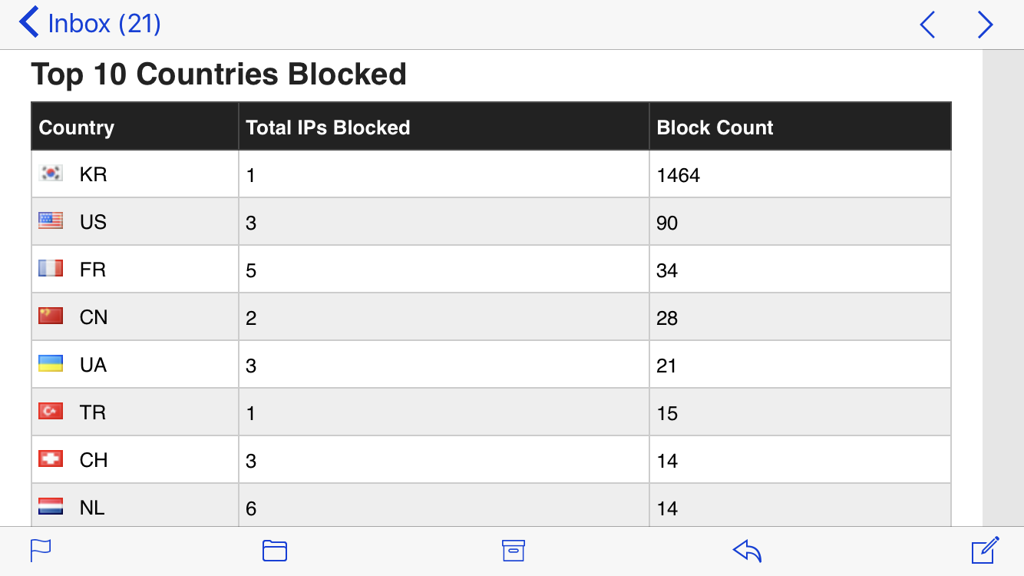Click the Turkey flag icon
This screenshot has width=1024, height=576.
(51, 412)
